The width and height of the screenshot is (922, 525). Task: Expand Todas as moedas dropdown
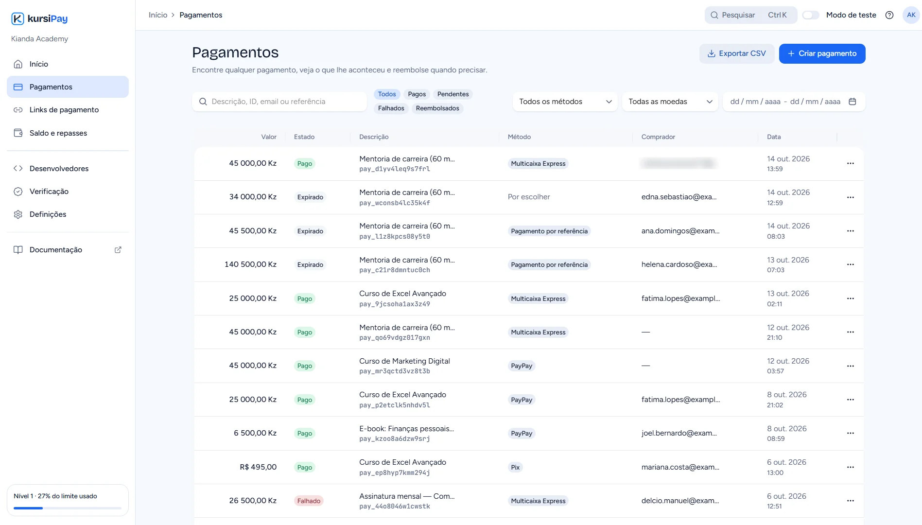coord(670,102)
